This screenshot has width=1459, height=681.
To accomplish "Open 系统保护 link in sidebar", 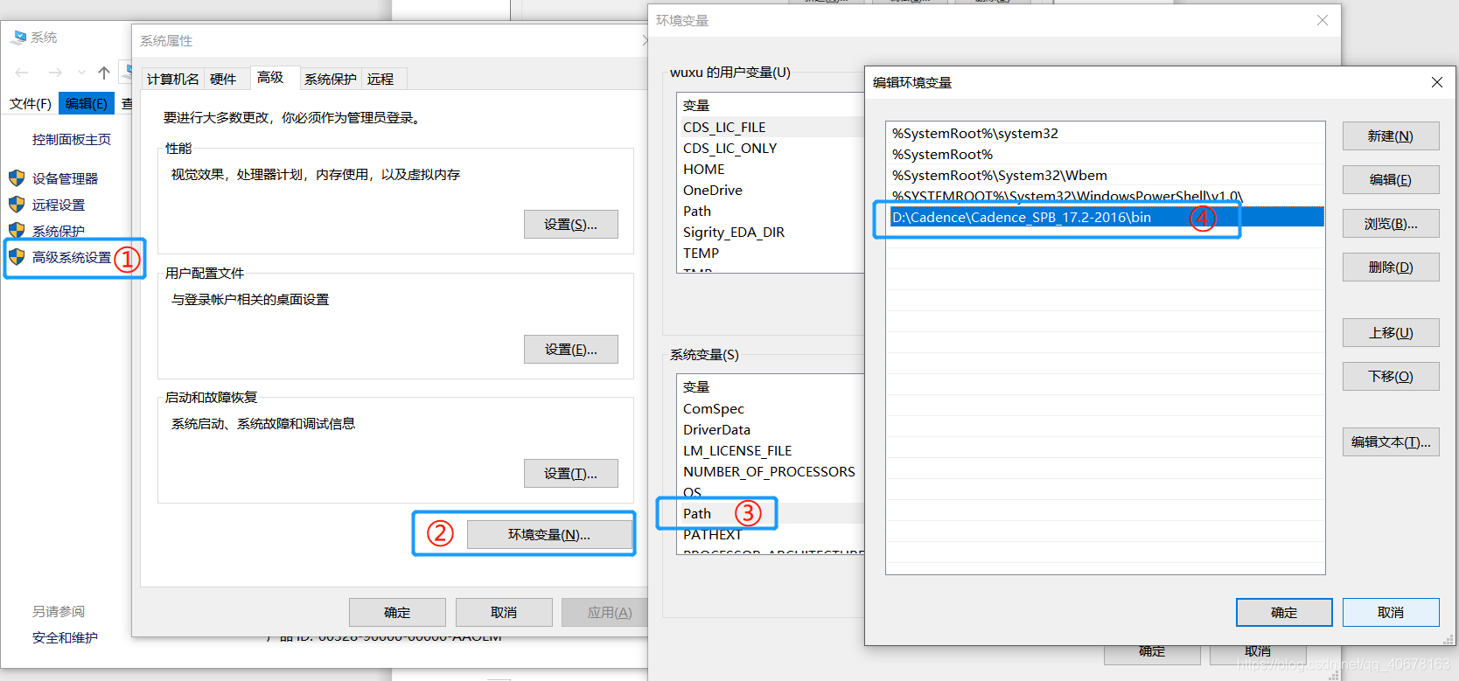I will 59,231.
